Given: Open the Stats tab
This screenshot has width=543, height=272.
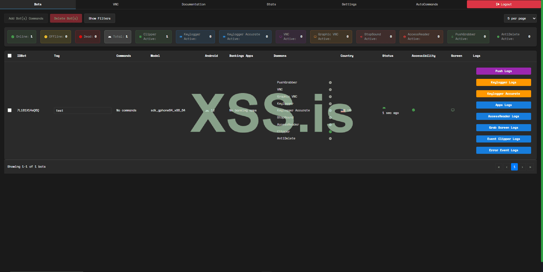Looking at the screenshot, I should pyautogui.click(x=271, y=4).
